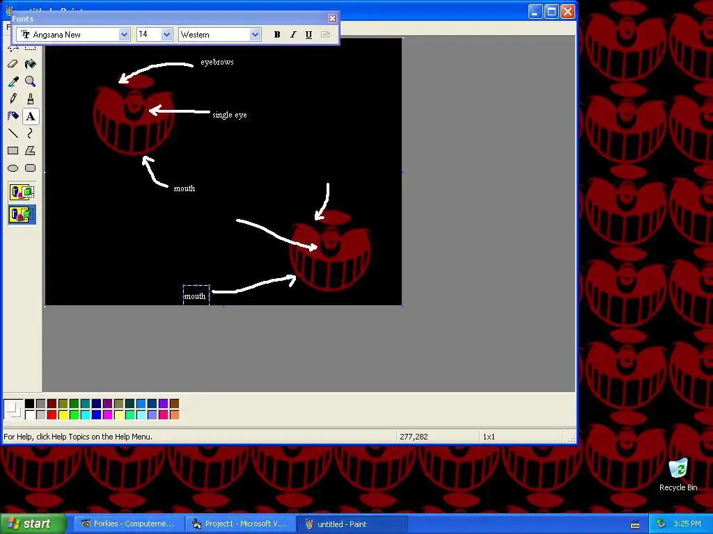Select the Curve tool

(31, 133)
